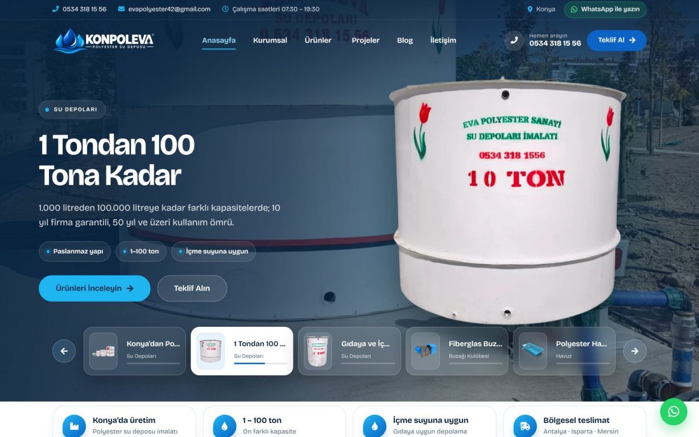The height and width of the screenshot is (437, 699).
Task: Click the envelope email icon
Action: pos(121,9)
